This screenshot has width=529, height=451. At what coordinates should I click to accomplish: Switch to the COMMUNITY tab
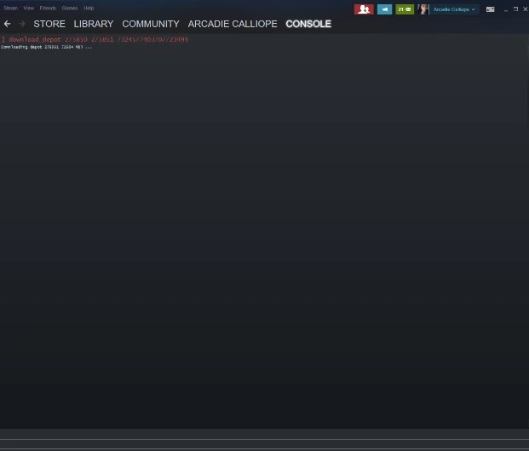tap(151, 24)
